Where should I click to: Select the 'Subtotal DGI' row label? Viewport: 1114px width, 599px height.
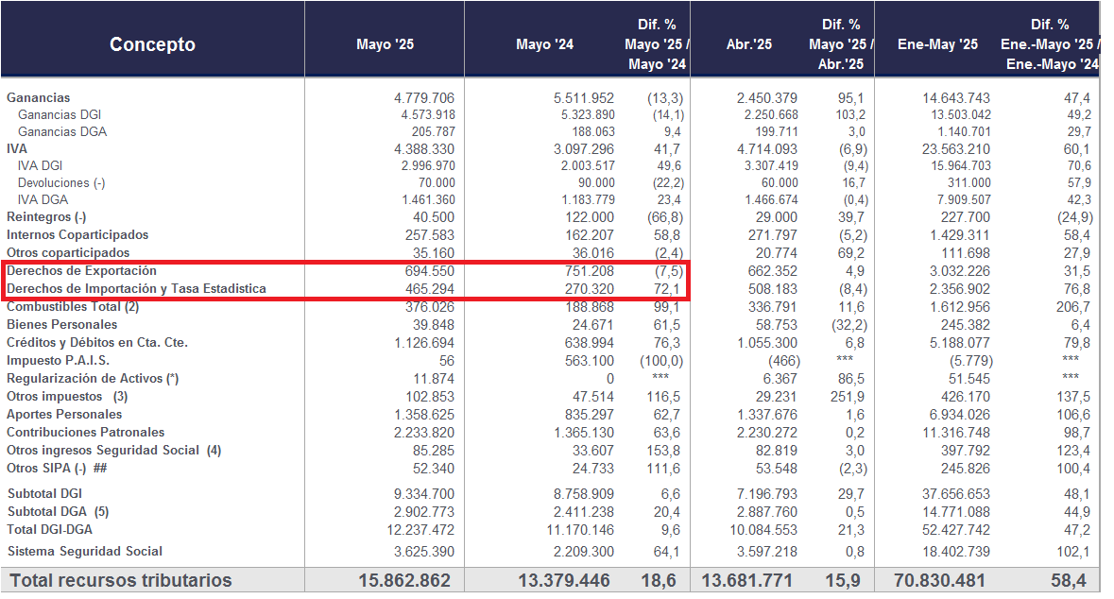(x=44, y=493)
